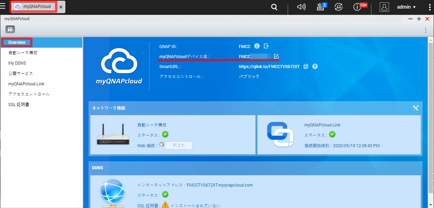Open volume control speaker icon
The width and height of the screenshot is (434, 208).
point(302,7)
